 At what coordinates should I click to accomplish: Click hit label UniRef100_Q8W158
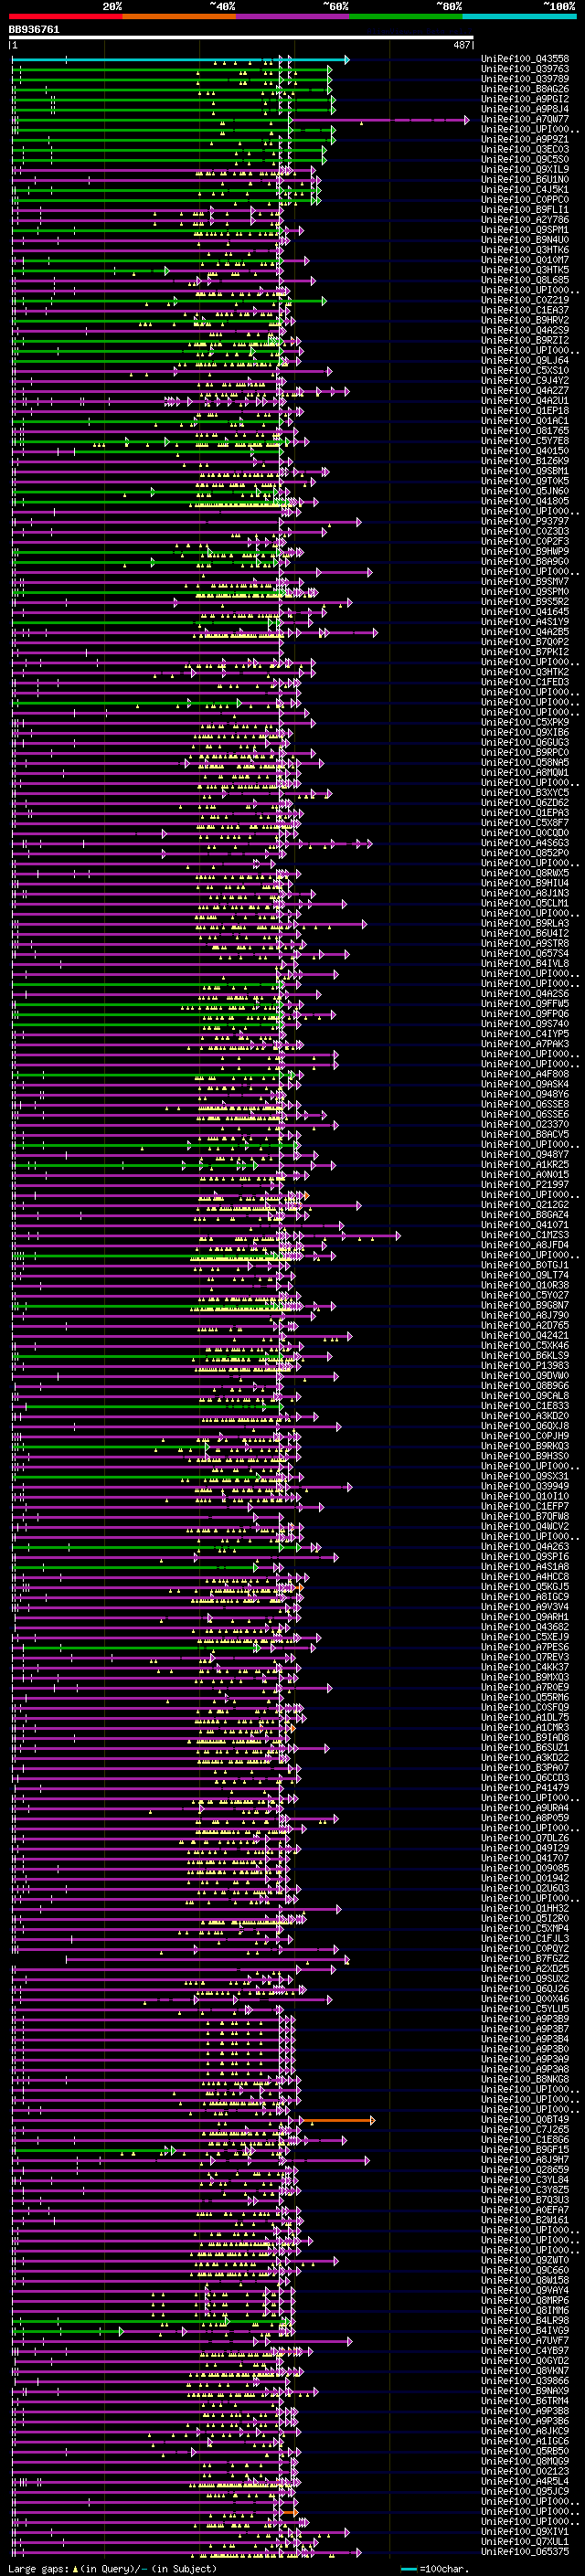(525, 2279)
